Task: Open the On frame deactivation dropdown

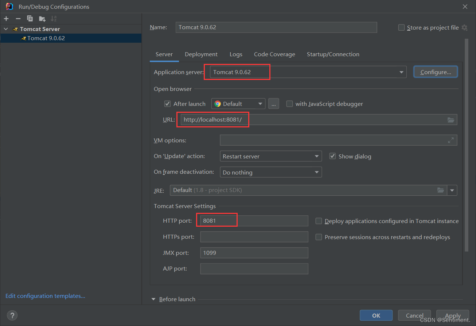Action: coord(271,172)
